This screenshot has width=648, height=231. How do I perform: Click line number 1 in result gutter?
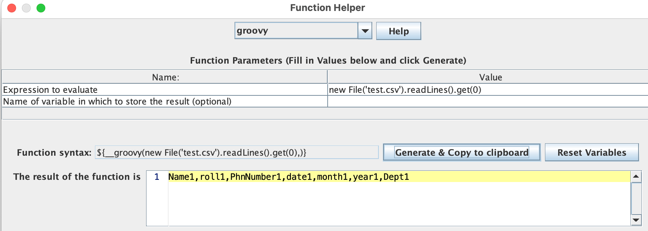coord(157,177)
